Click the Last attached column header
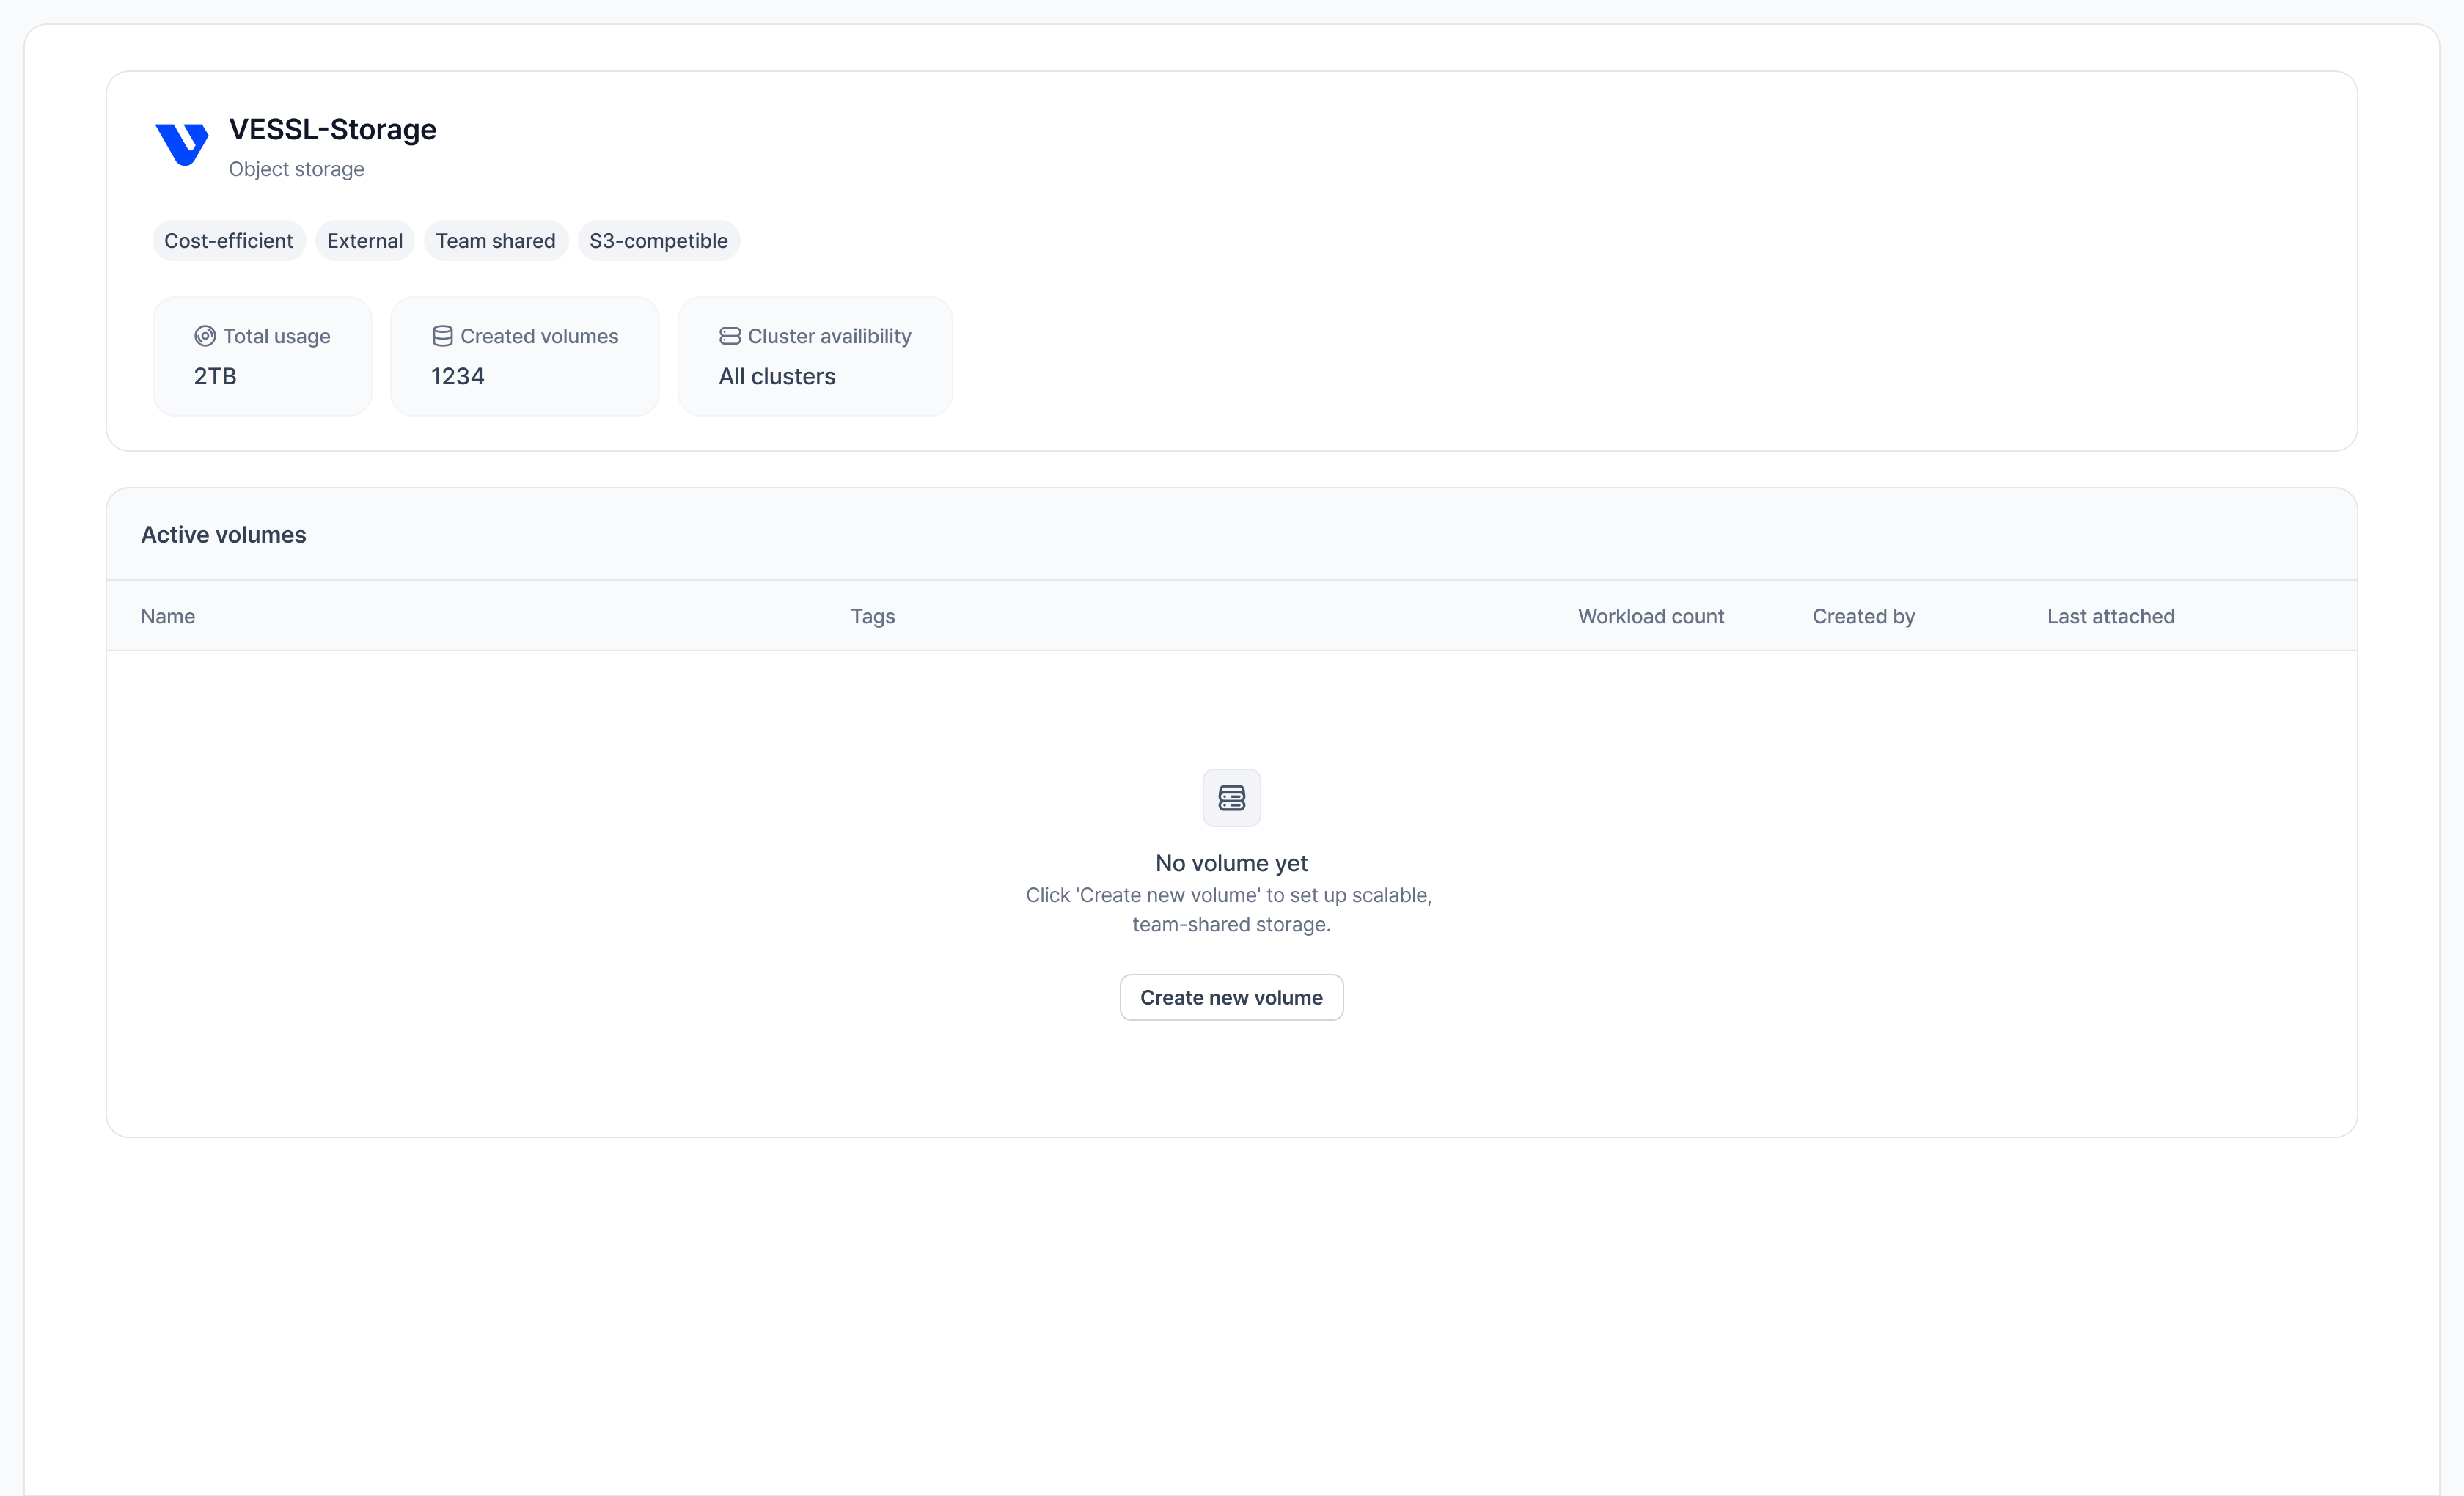This screenshot has width=2464, height=1496. coord(2111,616)
